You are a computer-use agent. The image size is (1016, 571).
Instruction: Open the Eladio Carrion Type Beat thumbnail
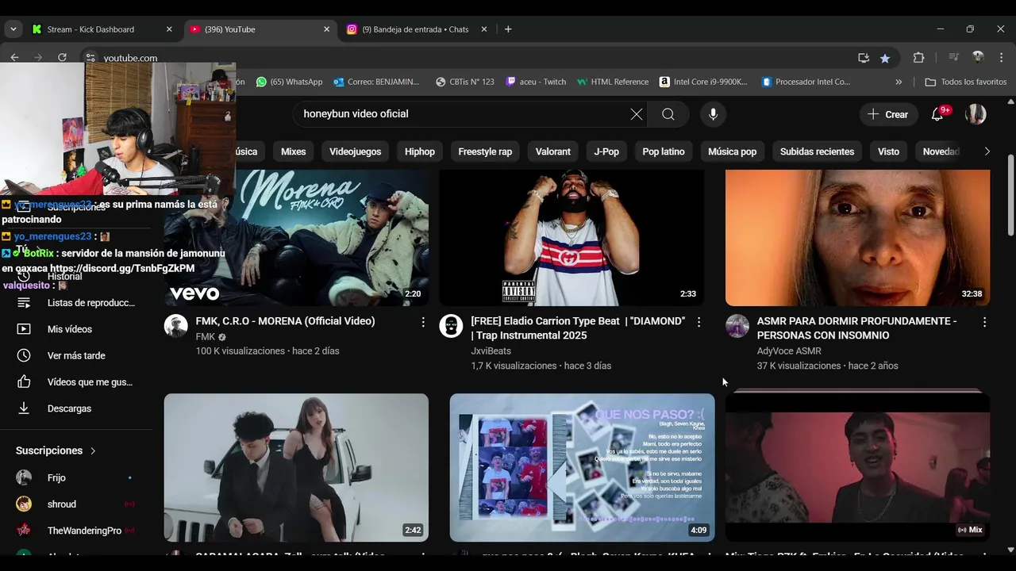pos(571,238)
